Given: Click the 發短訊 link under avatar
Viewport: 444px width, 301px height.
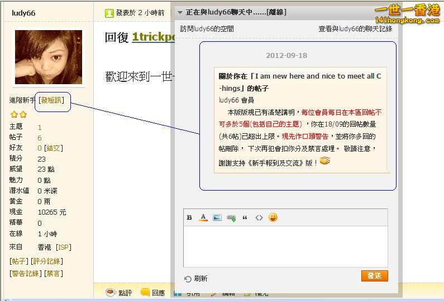Looking at the screenshot, I should point(51,100).
